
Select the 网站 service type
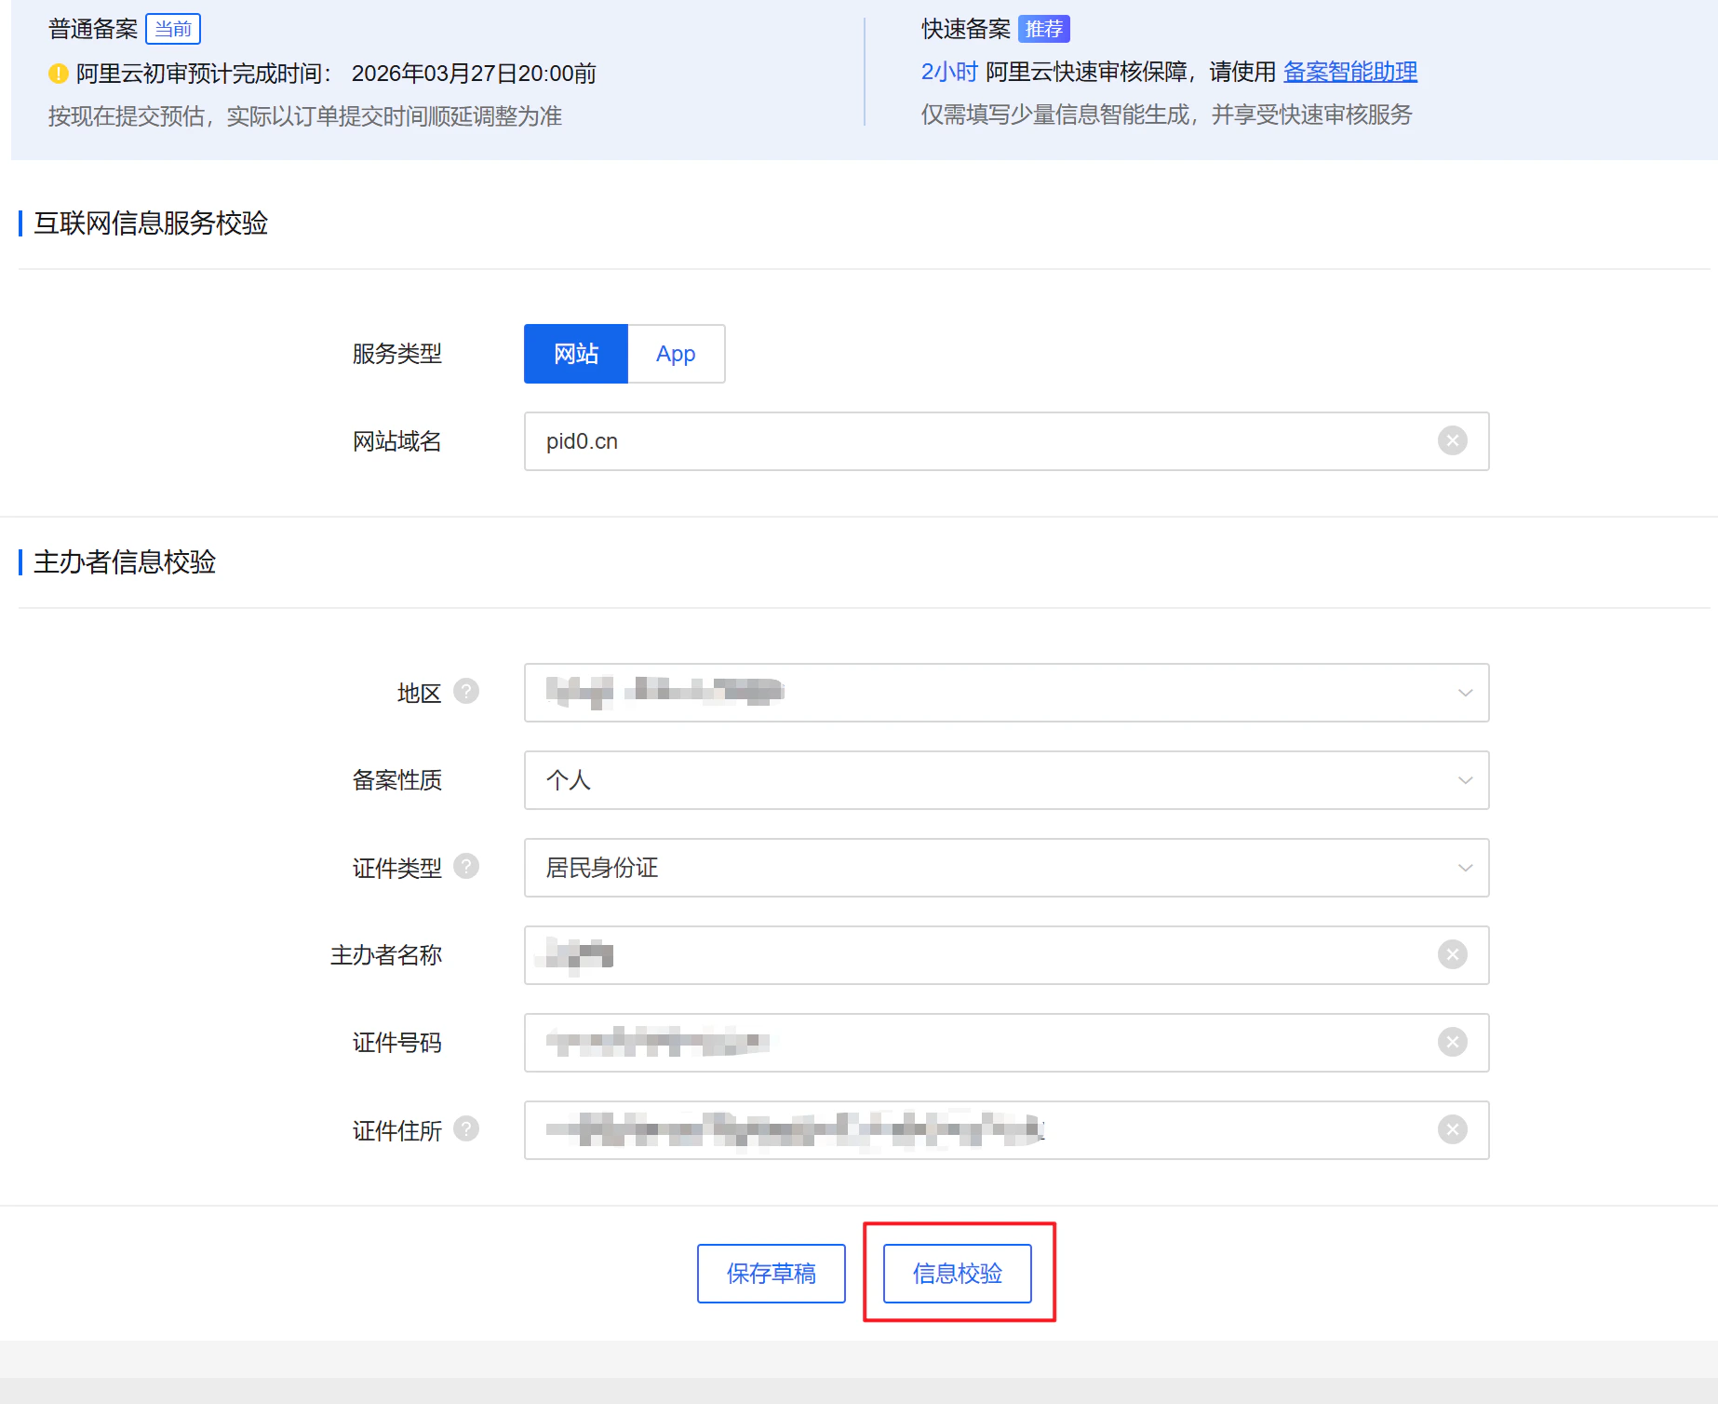[575, 354]
